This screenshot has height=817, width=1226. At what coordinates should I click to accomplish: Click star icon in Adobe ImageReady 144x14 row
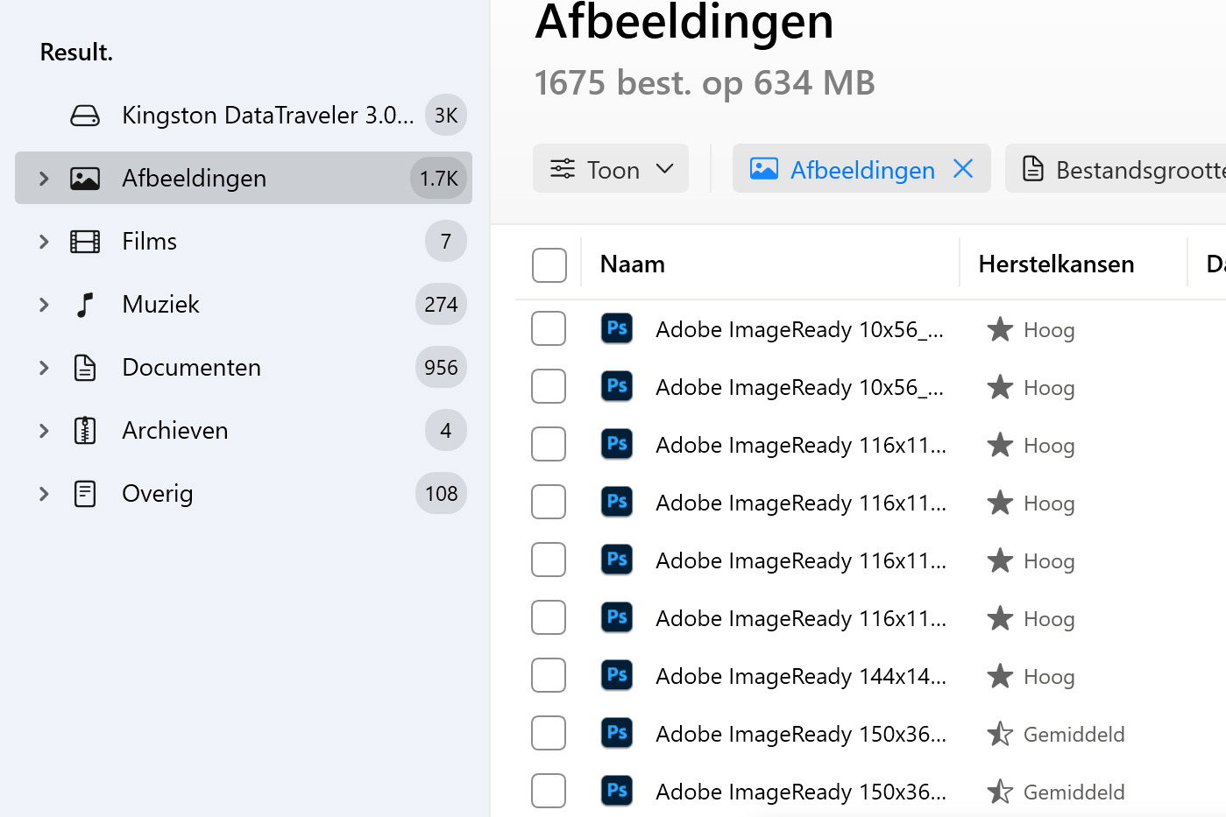1000,676
